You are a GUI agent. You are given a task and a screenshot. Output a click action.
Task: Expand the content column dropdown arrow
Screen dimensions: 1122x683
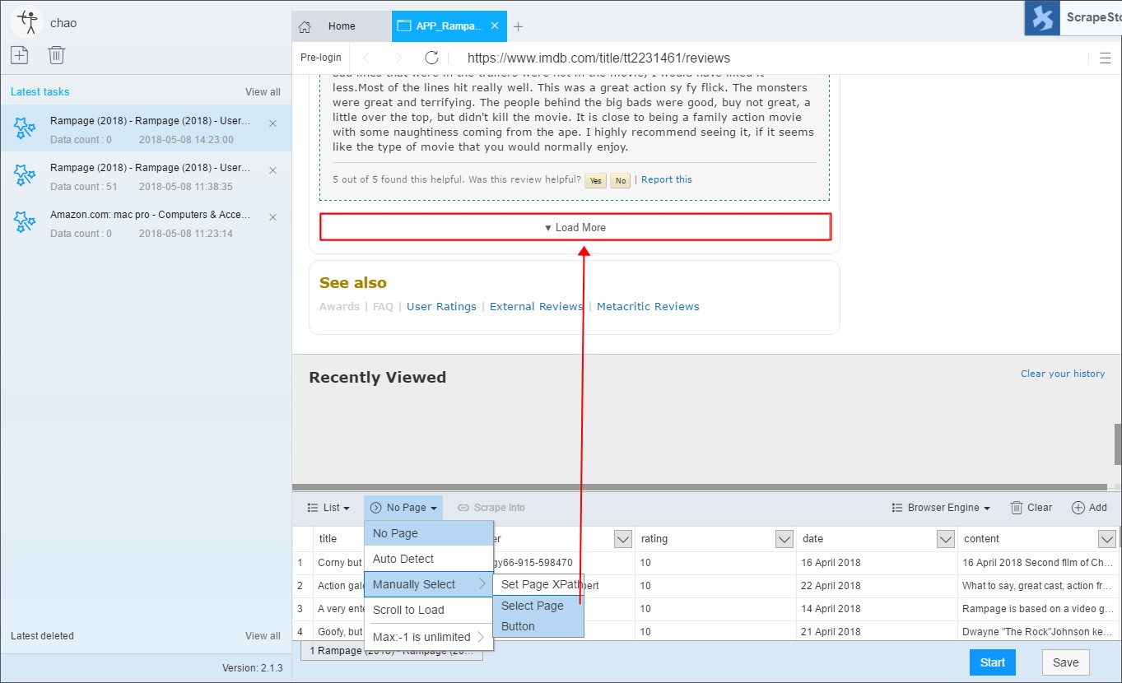click(1107, 539)
